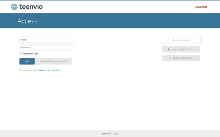The height and width of the screenshot is (137, 220).
Task: Log in with Google
Action: click(181, 58)
